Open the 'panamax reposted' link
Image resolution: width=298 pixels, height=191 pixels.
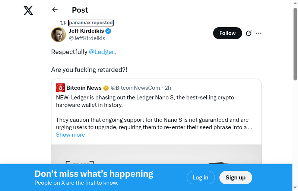[91, 23]
